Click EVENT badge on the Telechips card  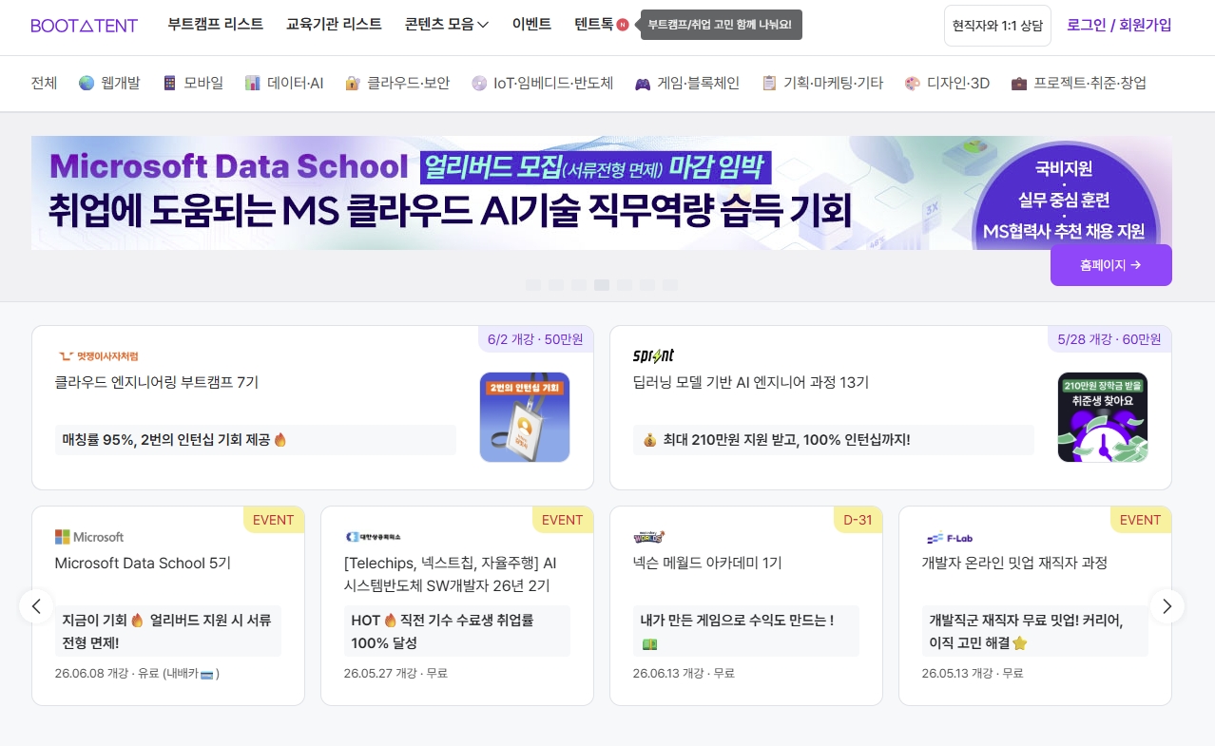point(563,520)
